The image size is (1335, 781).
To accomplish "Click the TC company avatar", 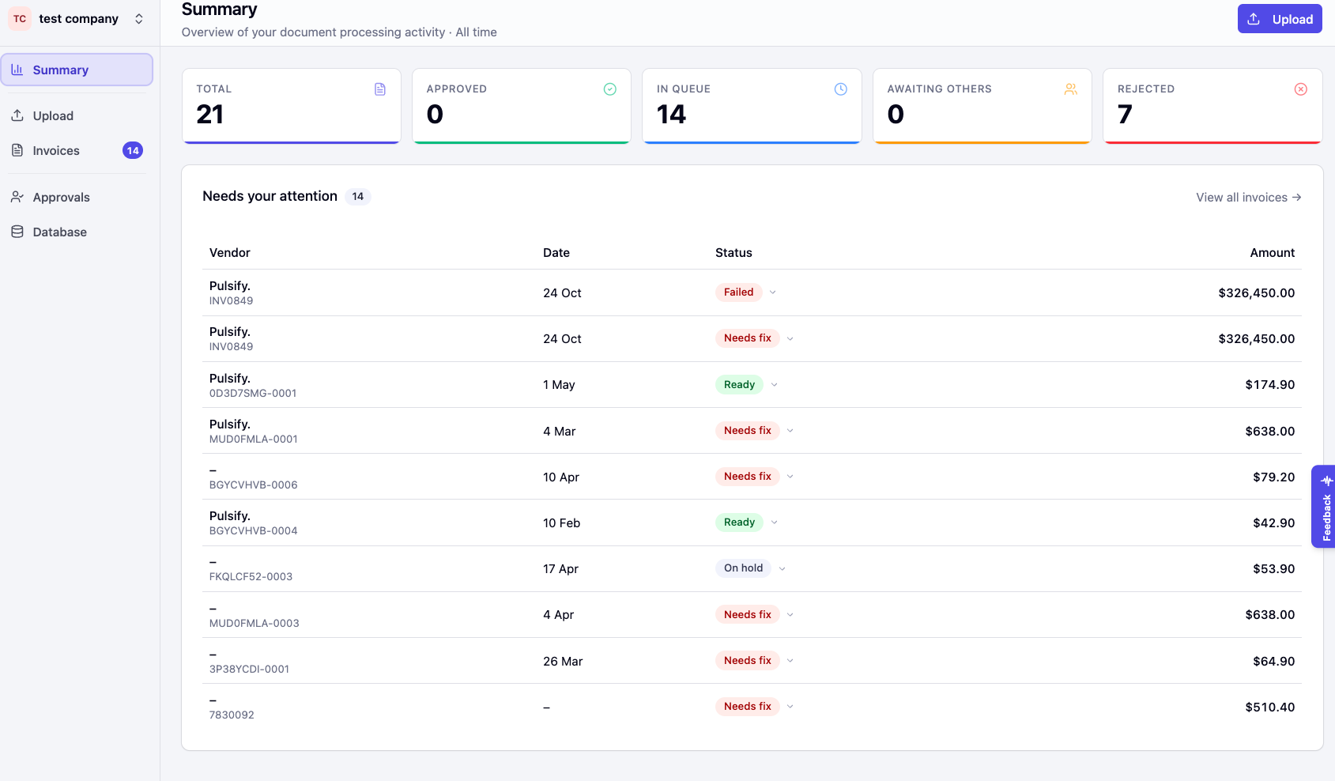I will point(20,19).
